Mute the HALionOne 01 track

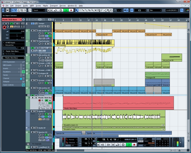(33, 31)
